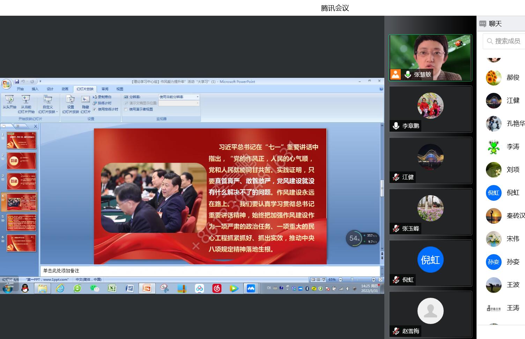Screen dimensions: 525x339
Task: Open Word icon on the taskbar
Action: click(x=130, y=288)
